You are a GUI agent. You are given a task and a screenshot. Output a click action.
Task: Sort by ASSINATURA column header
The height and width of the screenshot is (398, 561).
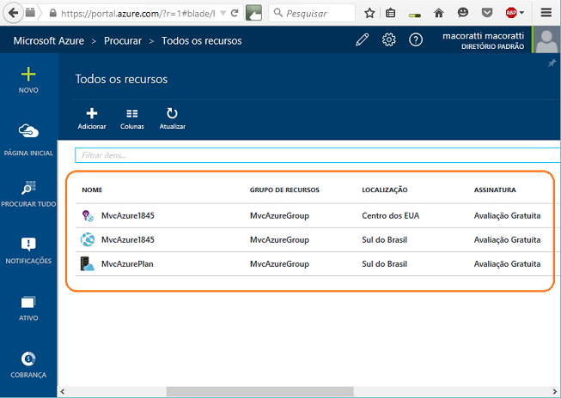pos(495,190)
